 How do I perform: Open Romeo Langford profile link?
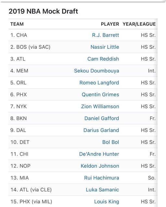99,83
